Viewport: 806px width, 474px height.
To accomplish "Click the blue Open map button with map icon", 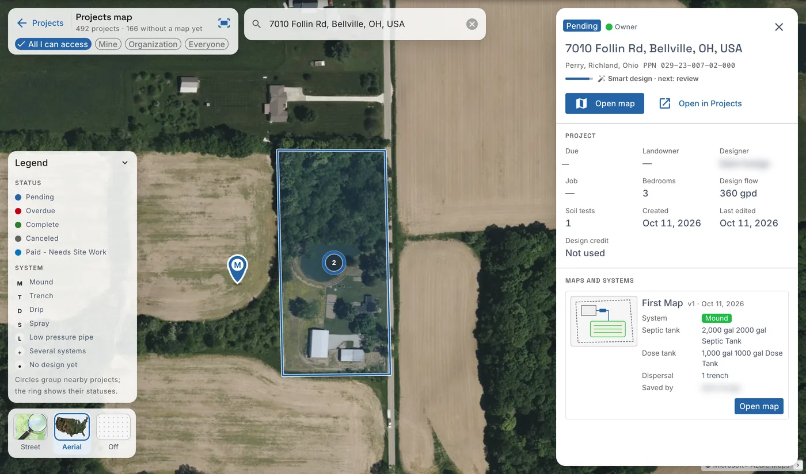I will 604,103.
